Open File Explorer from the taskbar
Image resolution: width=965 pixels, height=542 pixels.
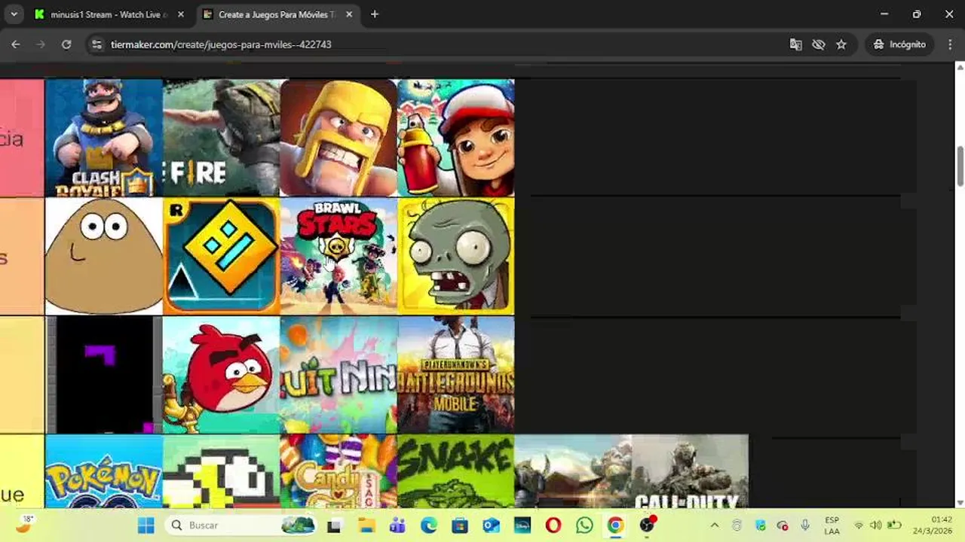[366, 525]
